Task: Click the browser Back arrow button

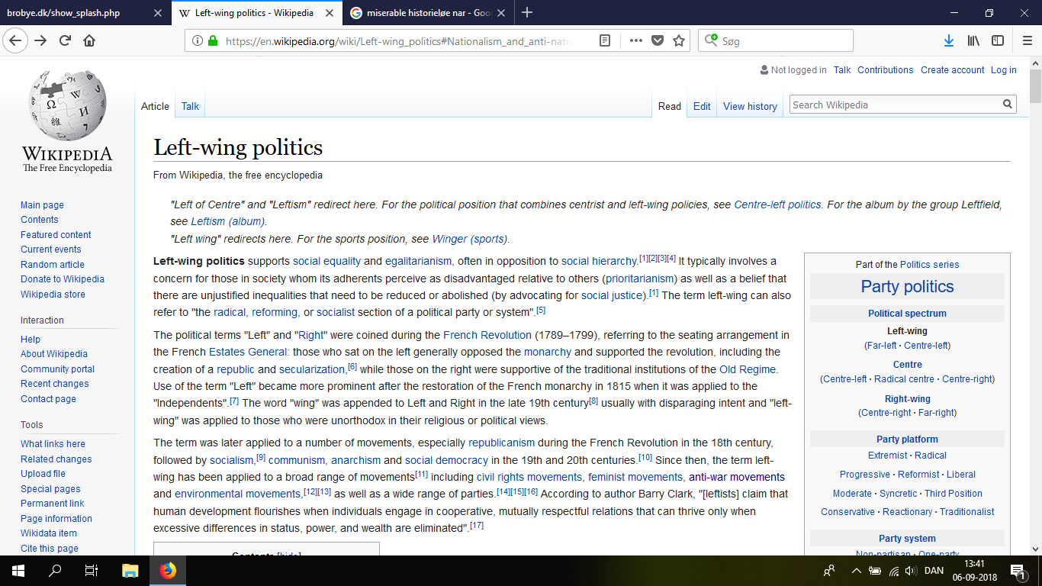Action: tap(16, 40)
